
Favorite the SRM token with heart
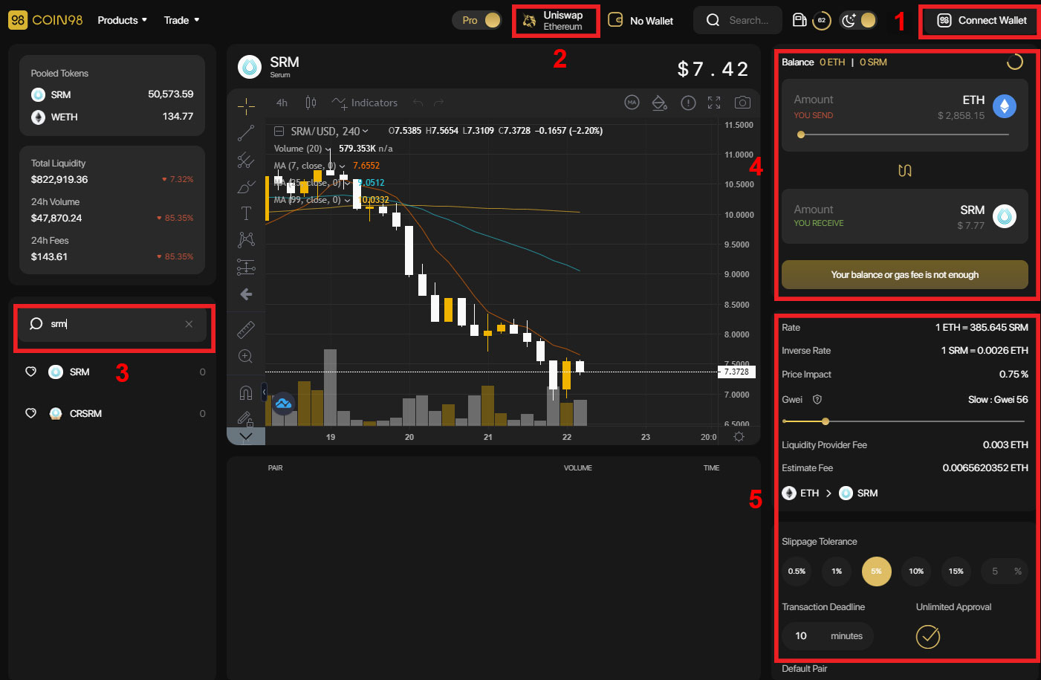point(30,372)
